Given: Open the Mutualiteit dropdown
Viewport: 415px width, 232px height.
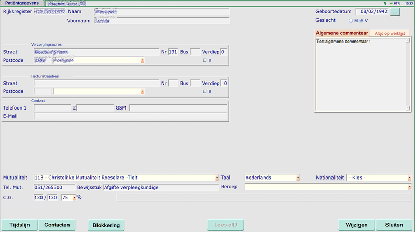Looking at the screenshot, I should pyautogui.click(x=216, y=178).
